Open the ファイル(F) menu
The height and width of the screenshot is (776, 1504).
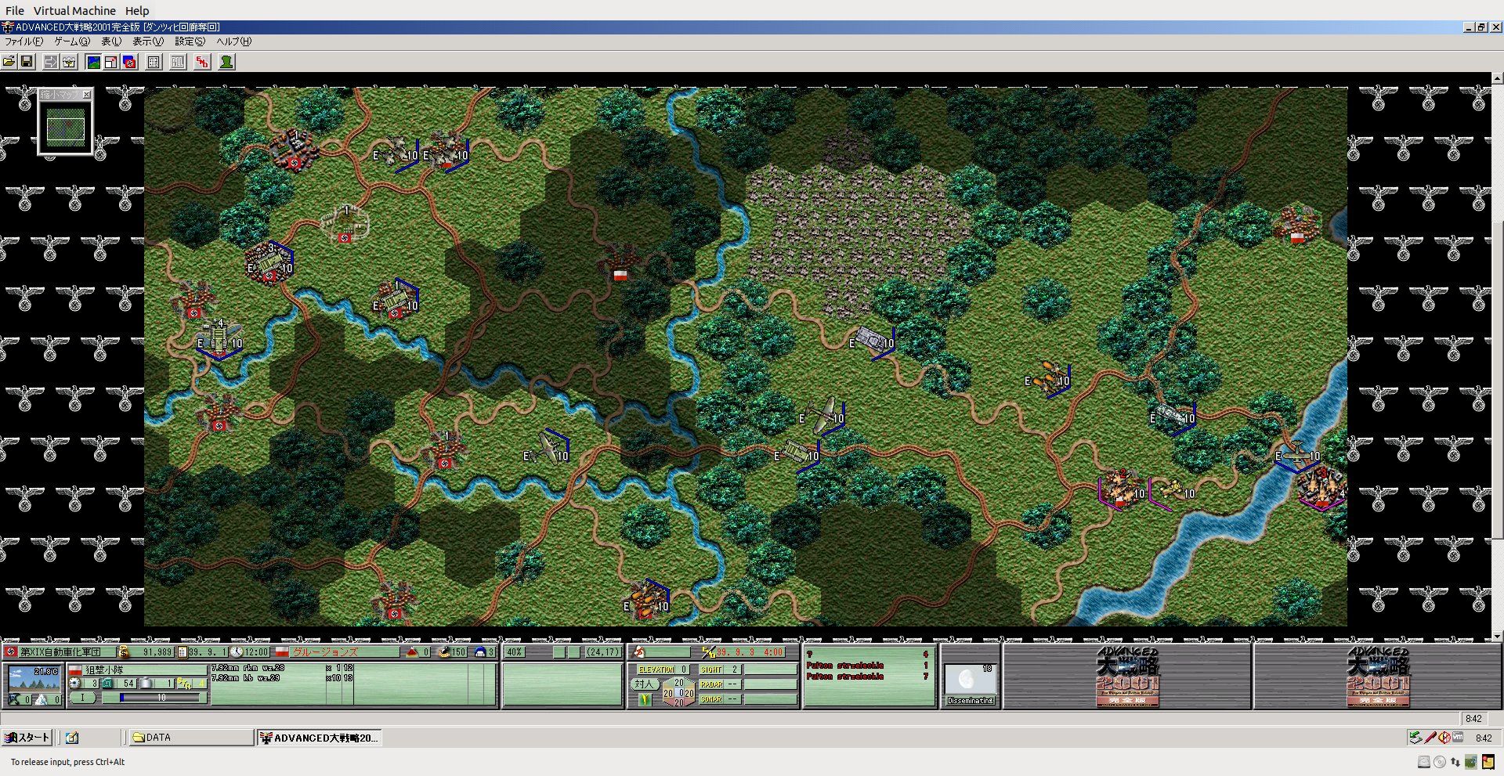click(x=23, y=42)
